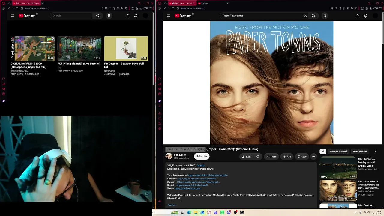Open more actions menu under the video

point(313,157)
